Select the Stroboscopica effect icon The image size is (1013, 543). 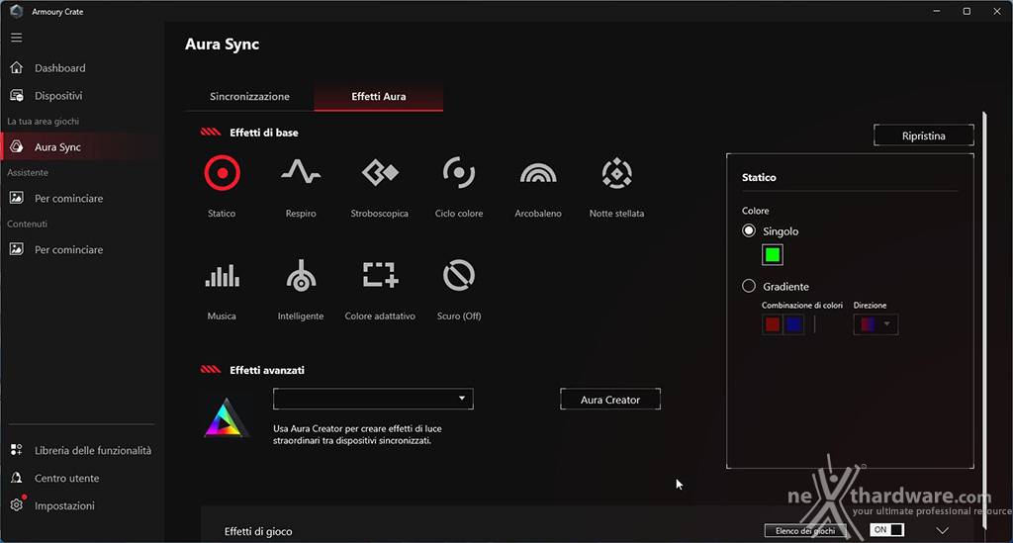point(380,173)
